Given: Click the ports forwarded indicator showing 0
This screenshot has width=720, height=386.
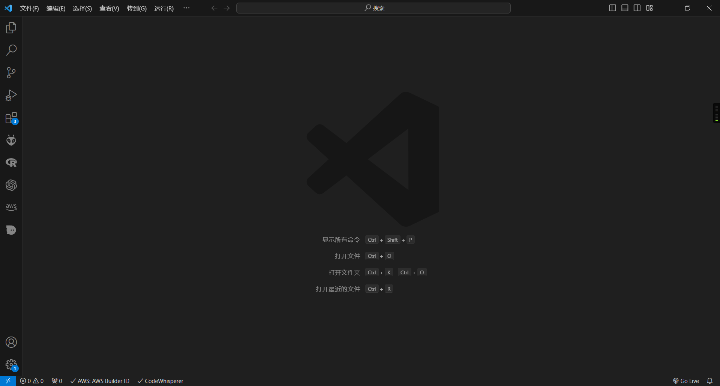Looking at the screenshot, I should [57, 381].
